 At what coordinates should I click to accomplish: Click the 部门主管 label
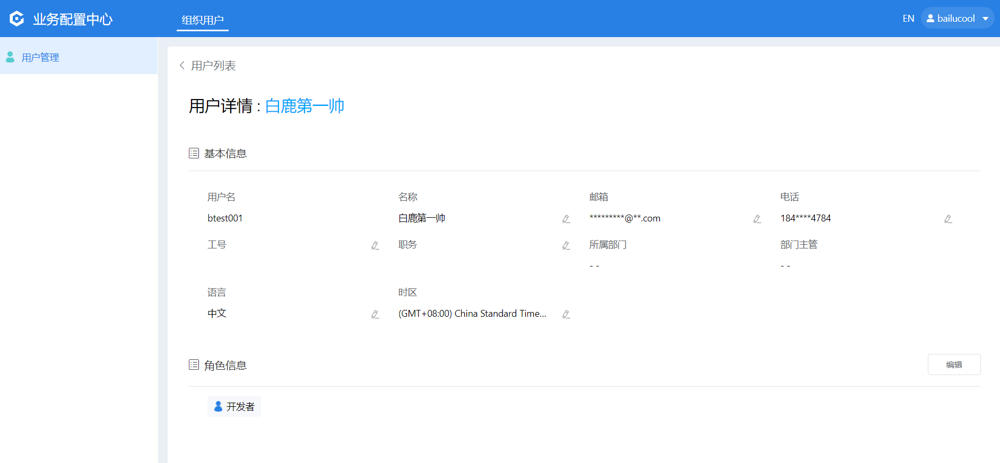[x=799, y=245]
